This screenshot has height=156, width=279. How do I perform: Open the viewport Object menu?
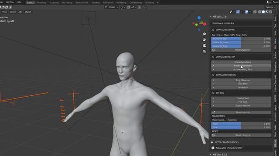click(28, 12)
